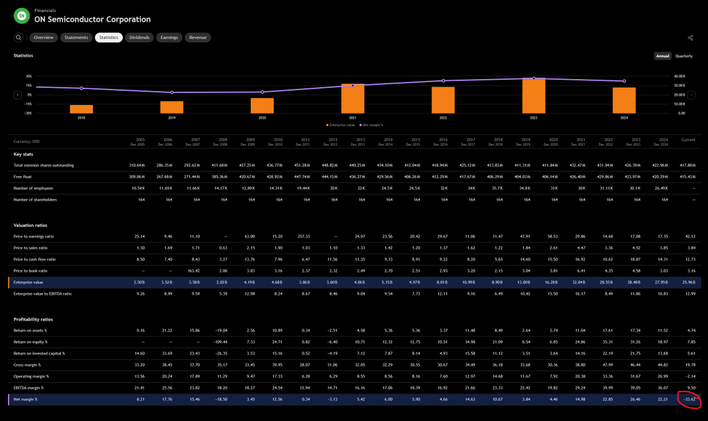Click 2007 price to book value 163.42
The image size is (708, 421).
point(194,272)
